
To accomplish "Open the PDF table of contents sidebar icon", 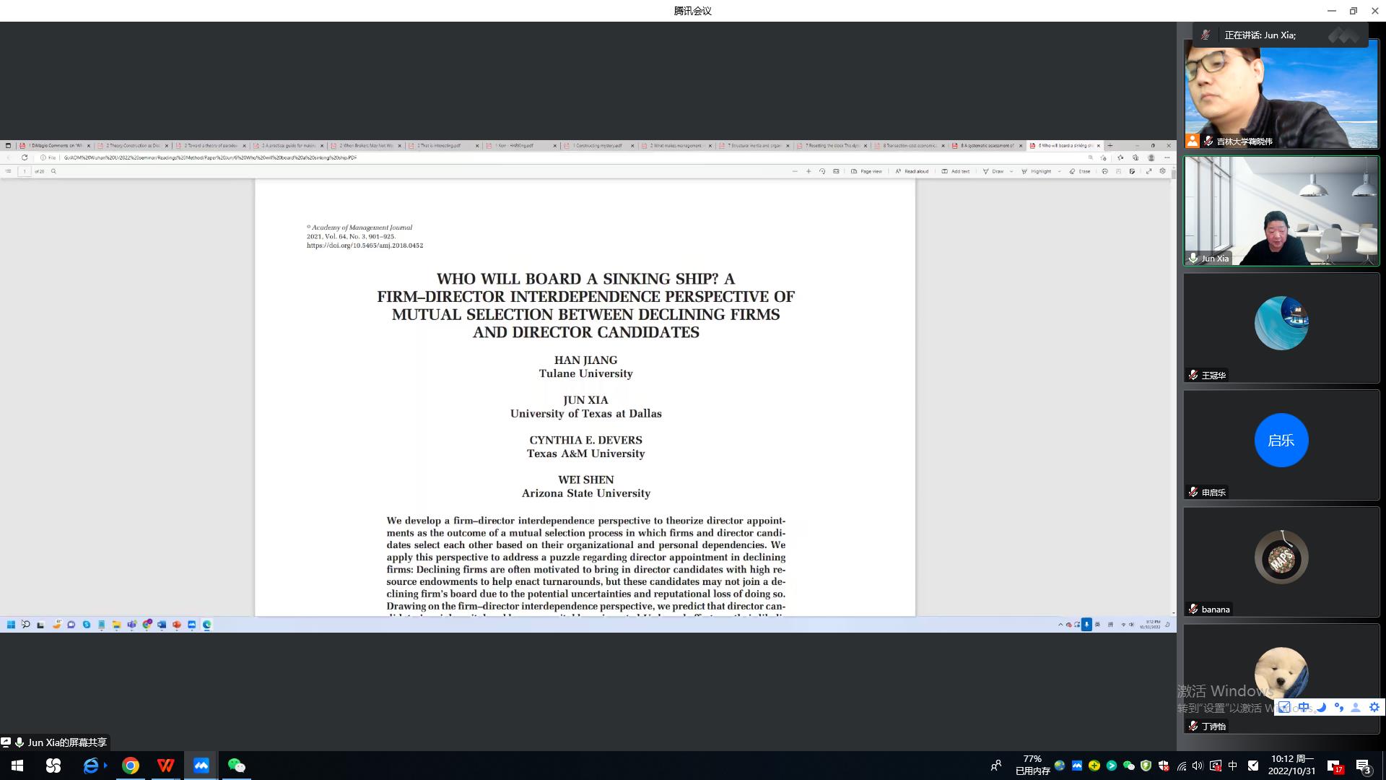I will [8, 171].
